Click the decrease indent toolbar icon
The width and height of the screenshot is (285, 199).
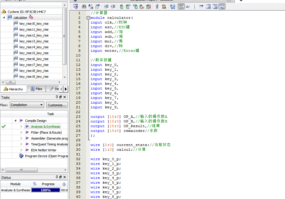[x=113, y=6]
